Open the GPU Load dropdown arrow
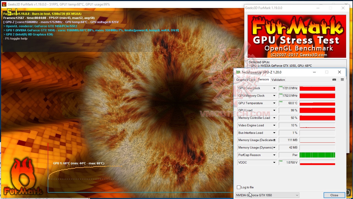 [274, 110]
